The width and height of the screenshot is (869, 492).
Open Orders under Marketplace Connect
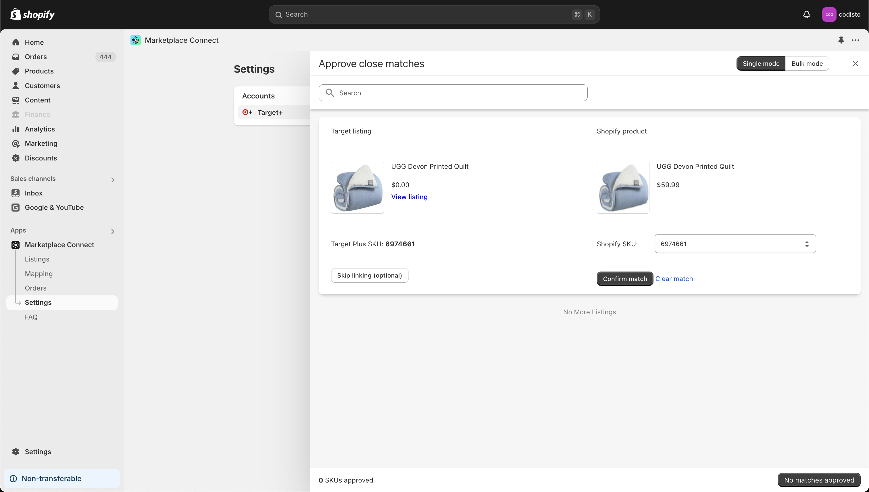tap(36, 288)
